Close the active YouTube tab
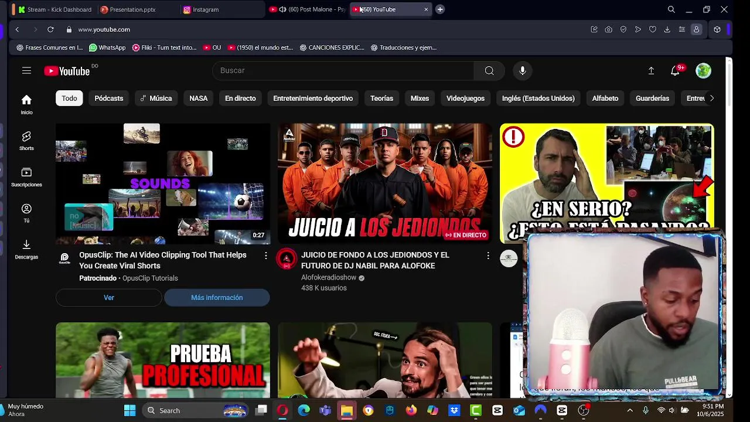Screen dimensions: 750x422 coord(426,9)
